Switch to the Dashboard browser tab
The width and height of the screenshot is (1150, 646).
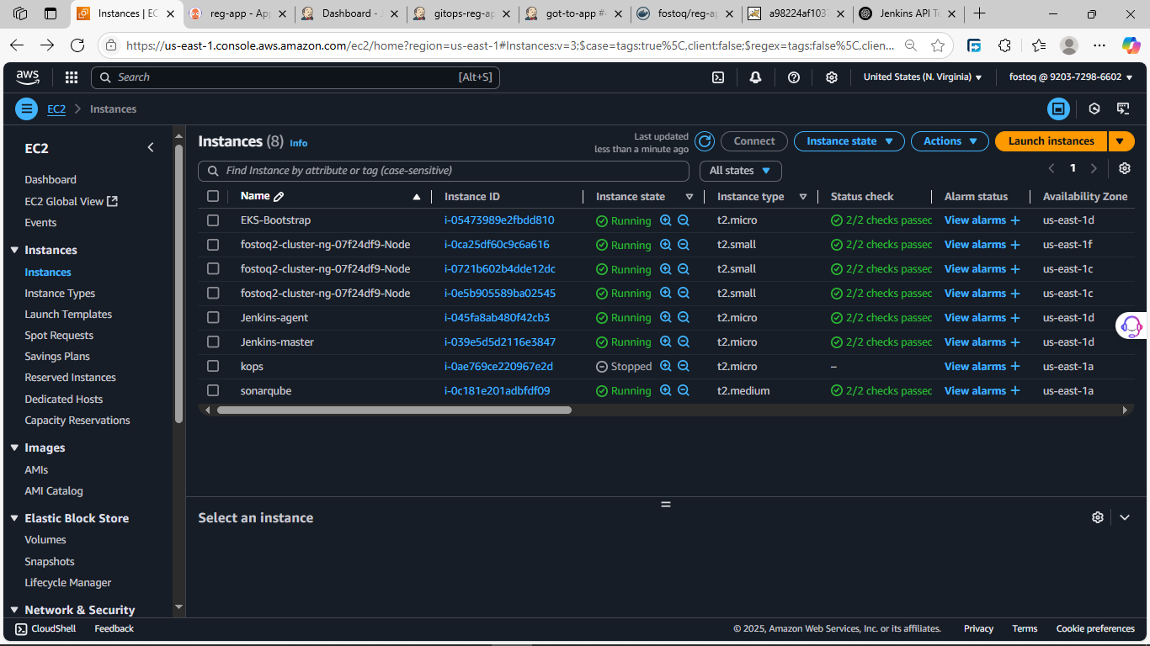click(350, 13)
